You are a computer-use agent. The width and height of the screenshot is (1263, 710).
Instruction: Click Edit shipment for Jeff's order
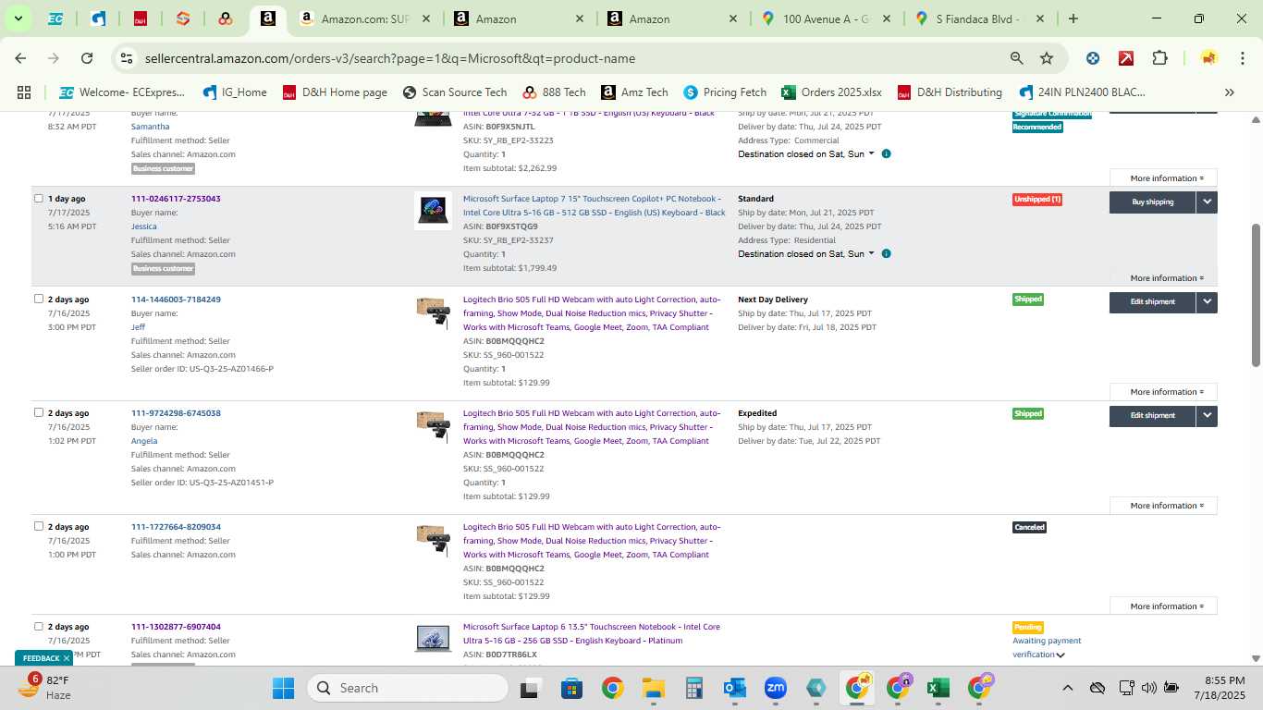pos(1152,301)
